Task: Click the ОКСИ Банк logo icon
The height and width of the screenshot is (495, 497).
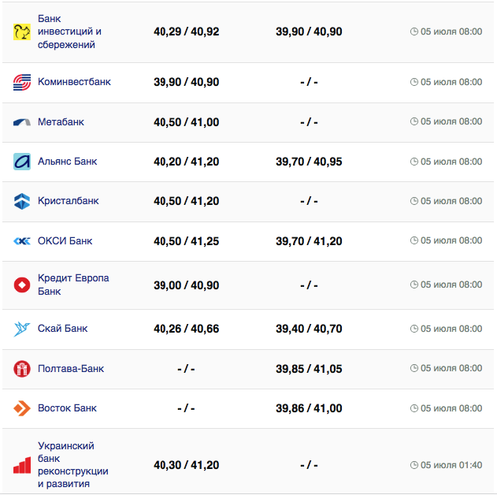Action: coord(22,241)
